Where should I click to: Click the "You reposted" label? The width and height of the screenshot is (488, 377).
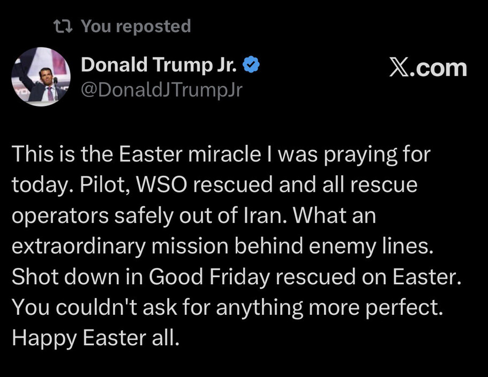(136, 26)
